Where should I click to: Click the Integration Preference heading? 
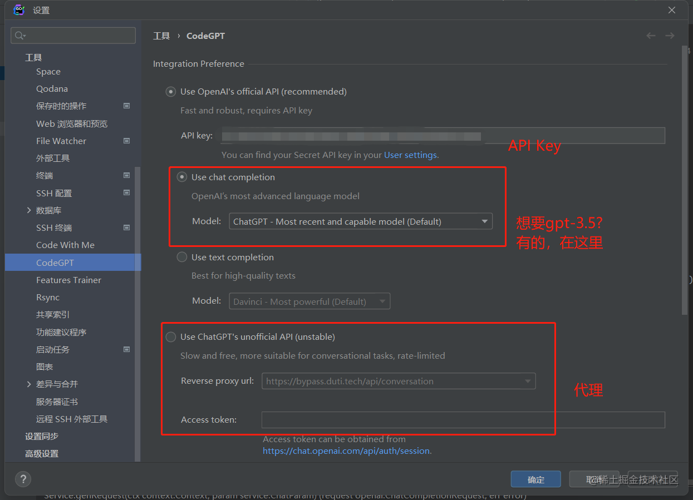tap(199, 64)
